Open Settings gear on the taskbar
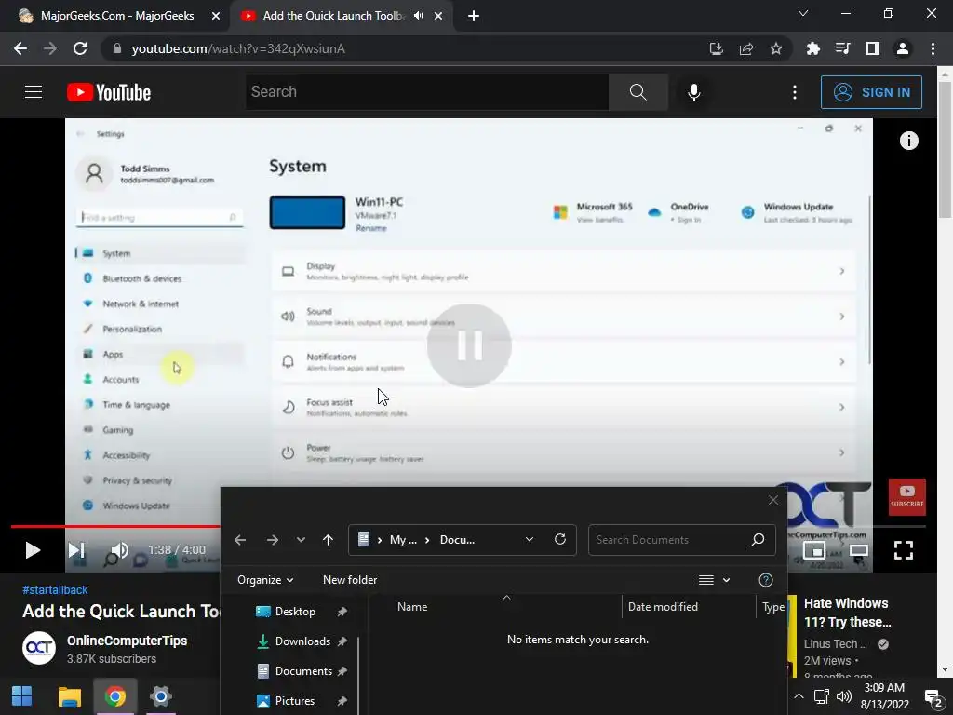The image size is (953, 715). point(160,696)
